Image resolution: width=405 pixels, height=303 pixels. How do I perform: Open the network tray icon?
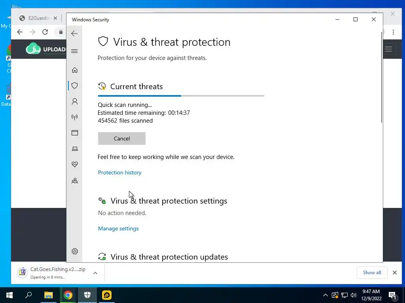tap(344, 295)
